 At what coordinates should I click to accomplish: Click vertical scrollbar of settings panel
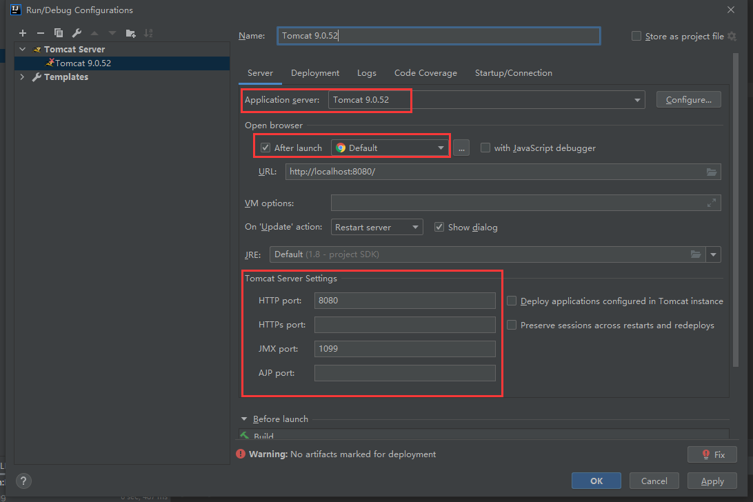736,210
